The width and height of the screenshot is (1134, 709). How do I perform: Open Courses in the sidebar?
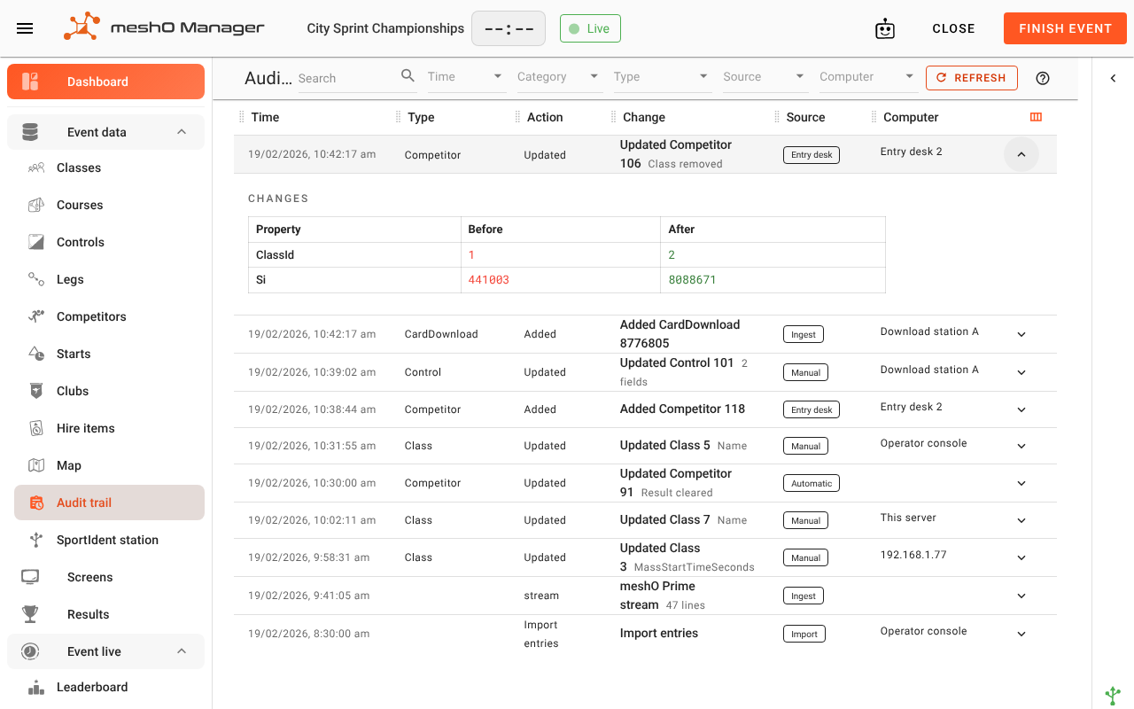pyautogui.click(x=110, y=205)
